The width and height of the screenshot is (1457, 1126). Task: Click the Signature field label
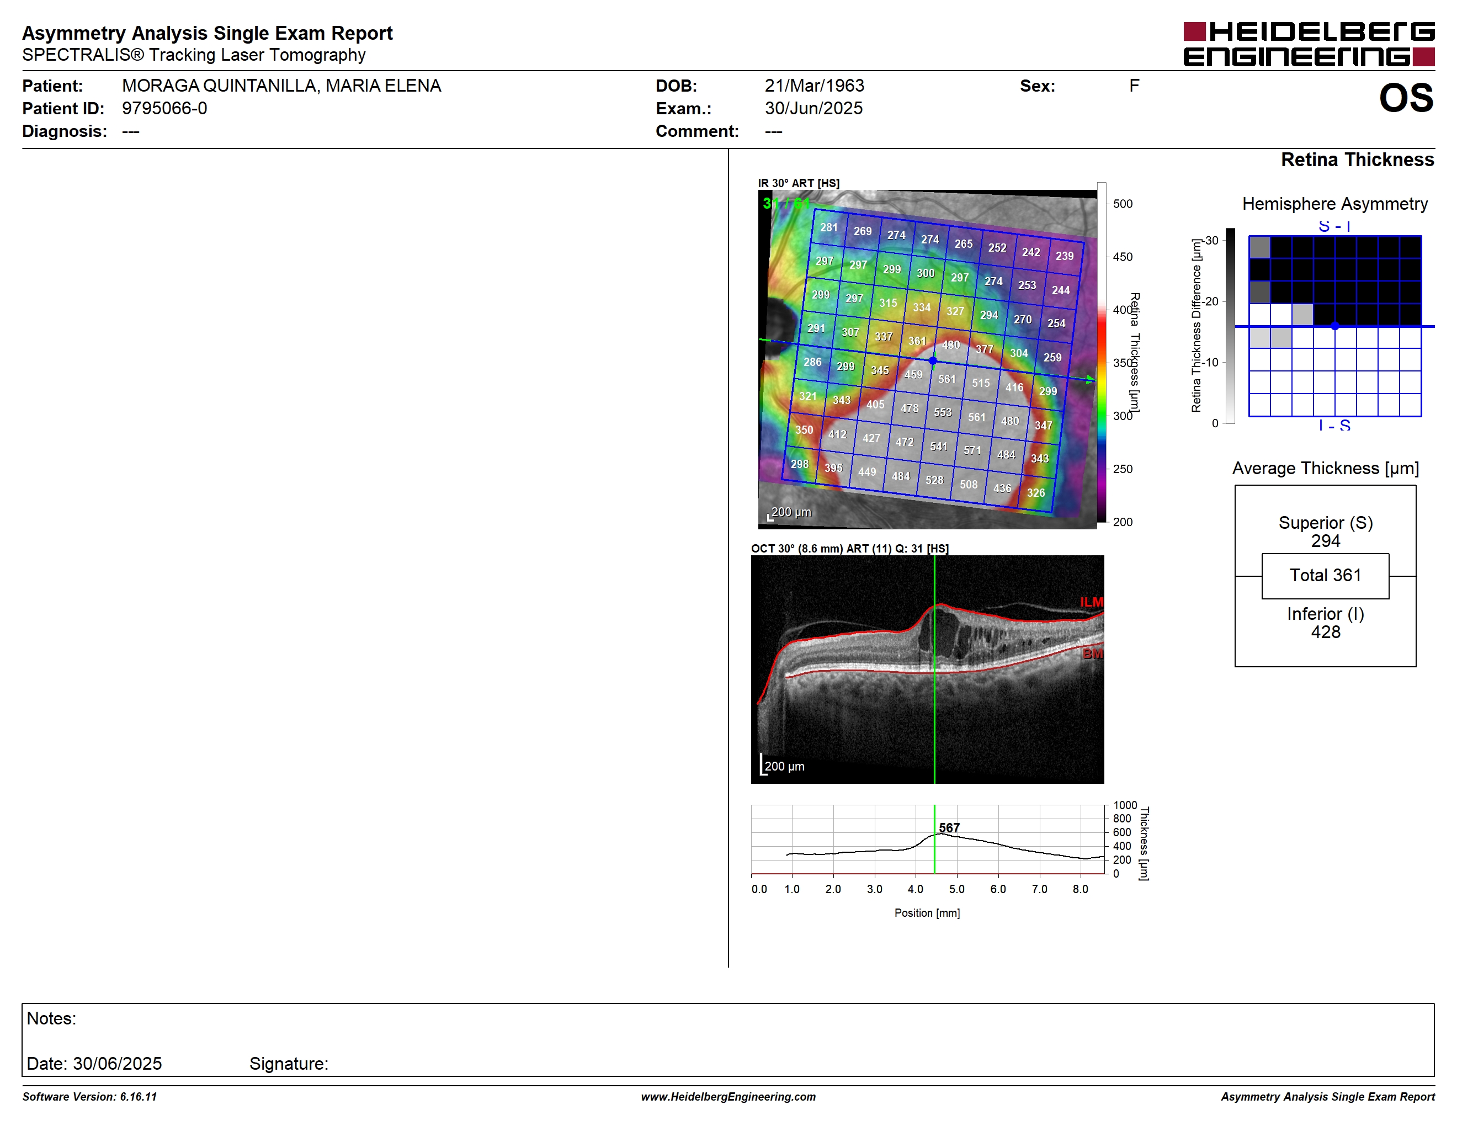[x=289, y=1064]
